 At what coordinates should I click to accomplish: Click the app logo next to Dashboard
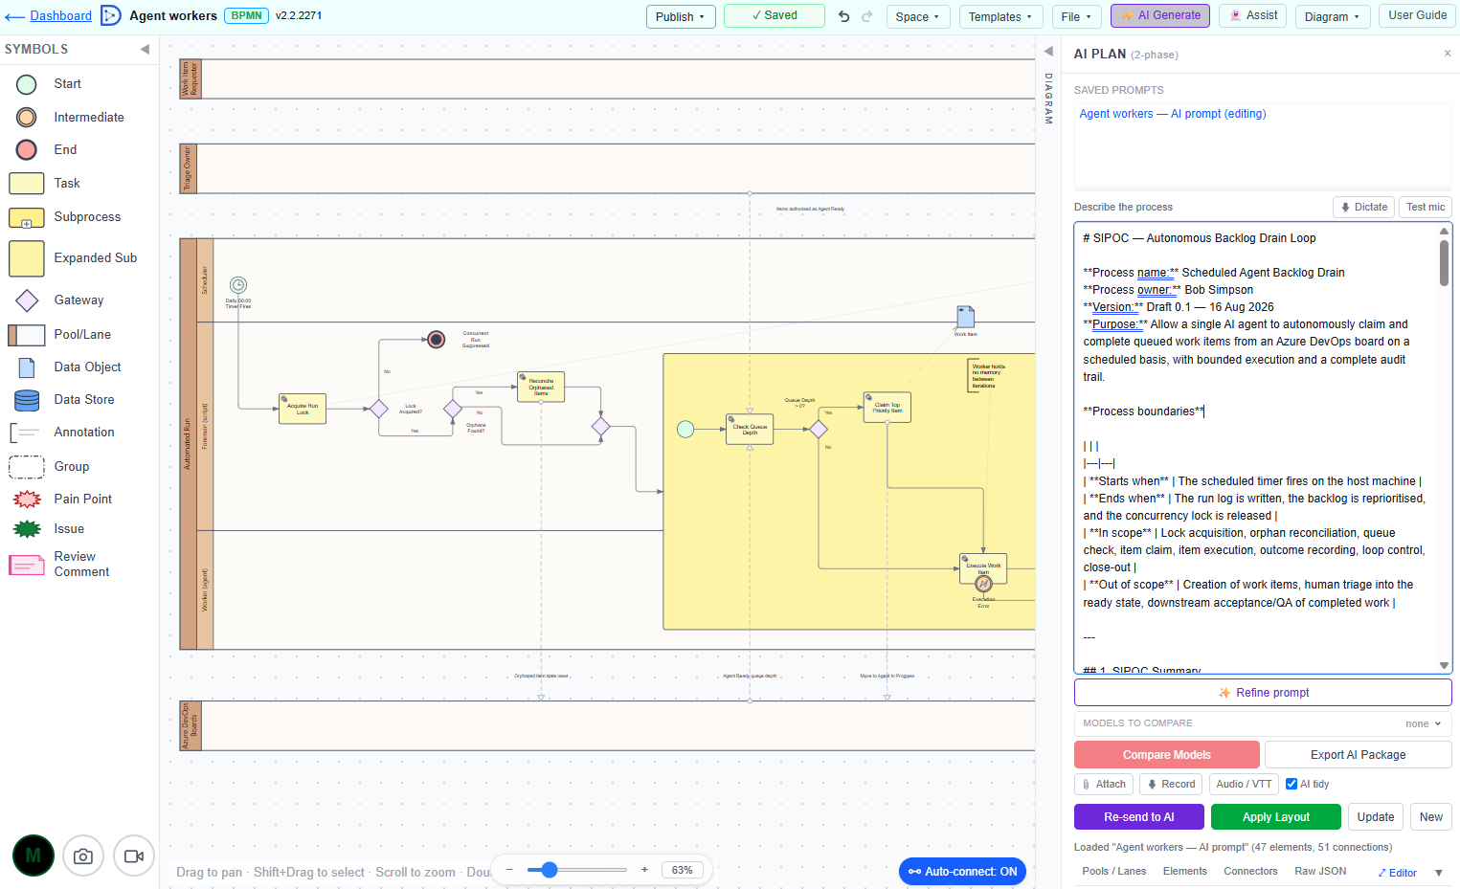pos(111,15)
